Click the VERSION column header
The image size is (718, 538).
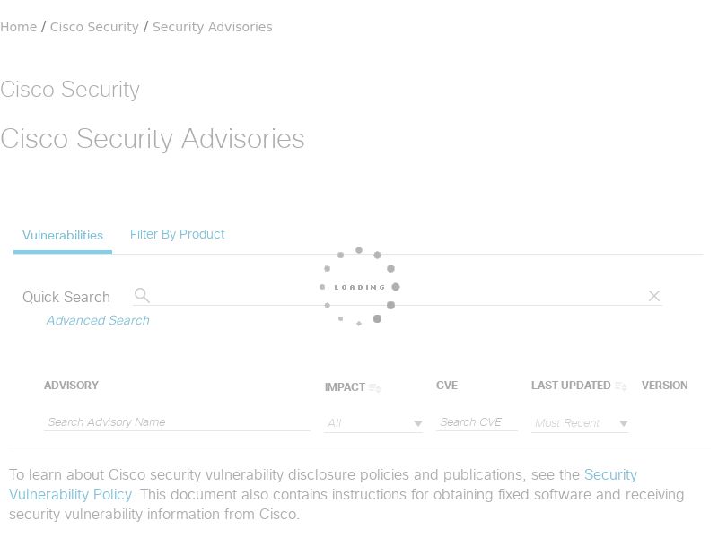point(664,386)
